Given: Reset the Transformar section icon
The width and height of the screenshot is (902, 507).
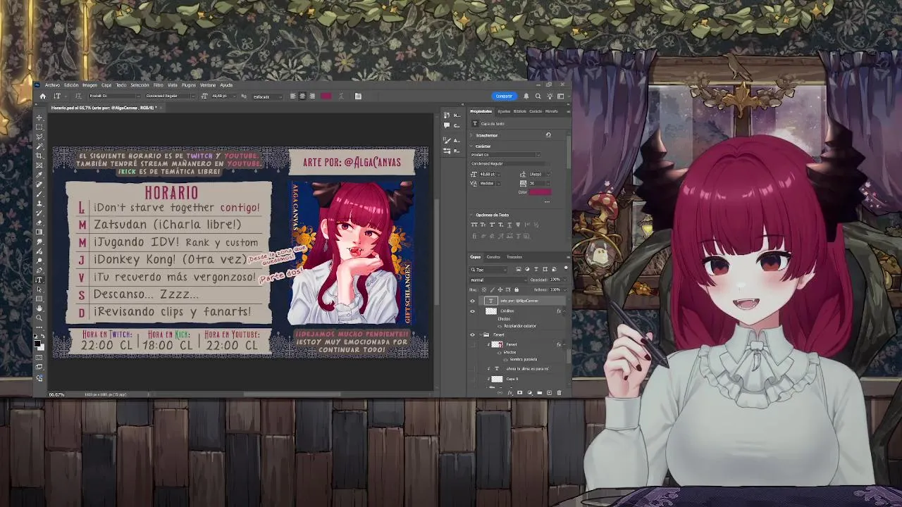Looking at the screenshot, I should [548, 135].
